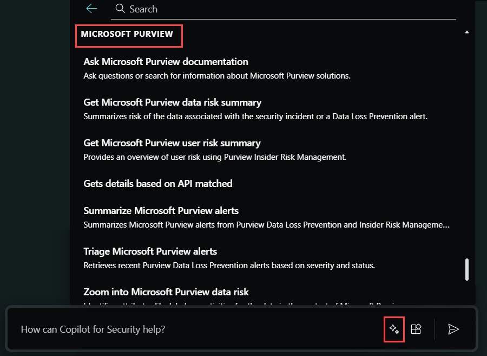This screenshot has height=356, width=487.
Task: Select Triage Microsoft Purview alerts
Action: point(150,251)
